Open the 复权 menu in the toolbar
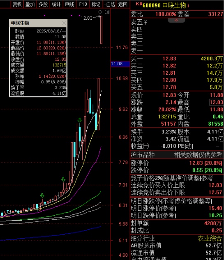The height and width of the screenshot is (260, 224). pyautogui.click(x=17, y=4)
